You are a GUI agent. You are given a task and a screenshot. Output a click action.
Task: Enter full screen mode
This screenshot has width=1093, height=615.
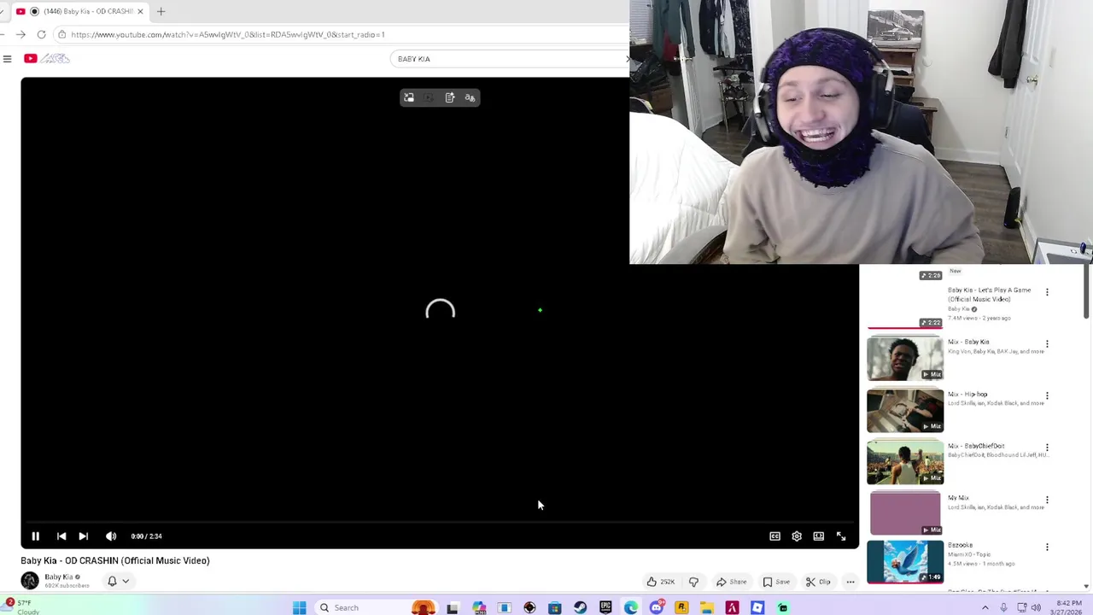[x=841, y=536]
